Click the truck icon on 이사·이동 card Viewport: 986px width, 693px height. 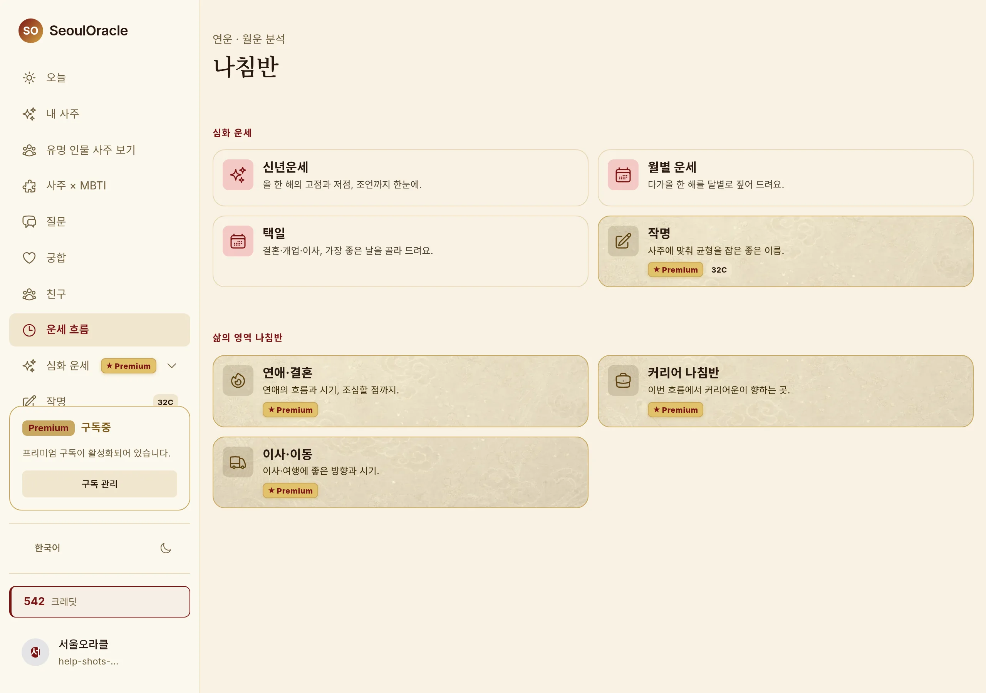tap(238, 462)
